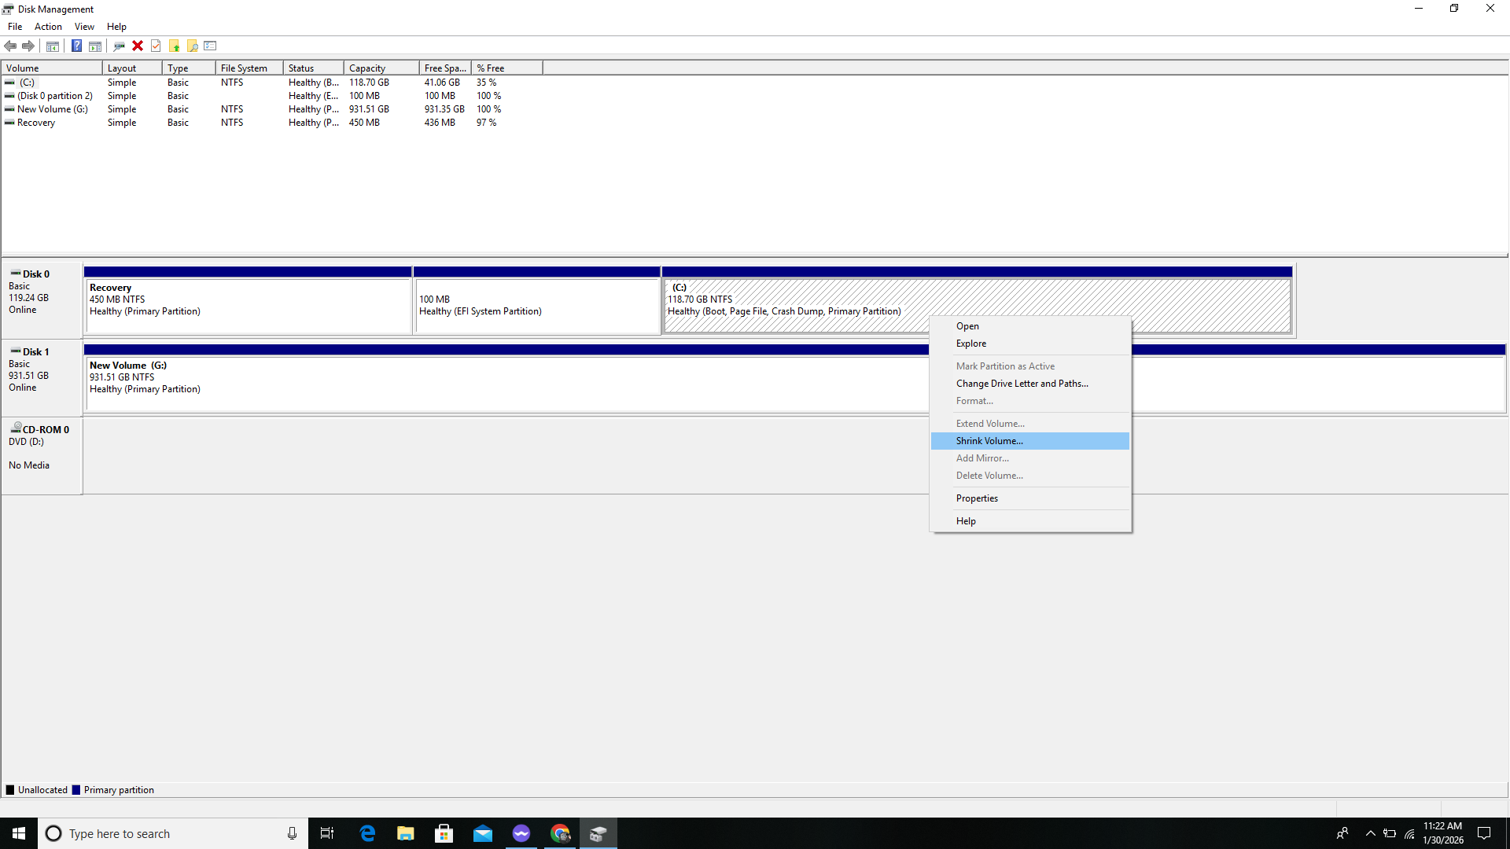This screenshot has height=849, width=1510.
Task: Click the Show/Hide Action Pane toolbar icon
Action: coord(95,46)
